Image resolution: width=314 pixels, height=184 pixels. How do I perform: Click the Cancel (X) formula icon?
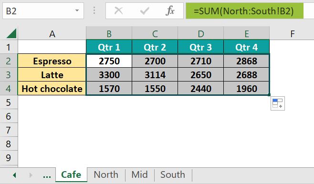[118, 10]
